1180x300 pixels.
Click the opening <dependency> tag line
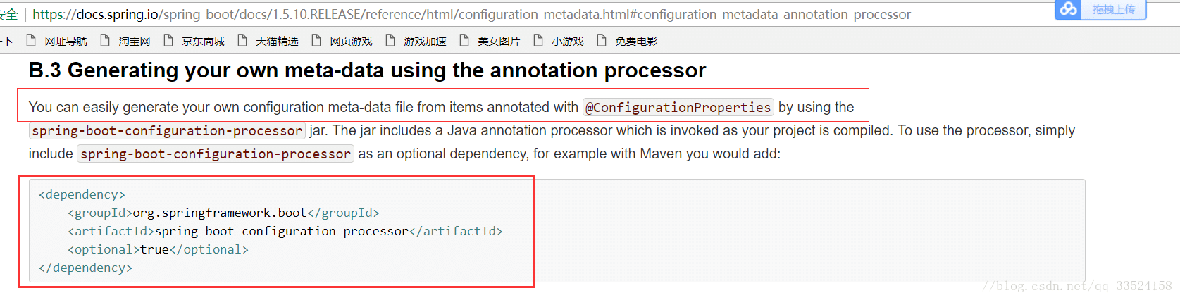tap(82, 194)
